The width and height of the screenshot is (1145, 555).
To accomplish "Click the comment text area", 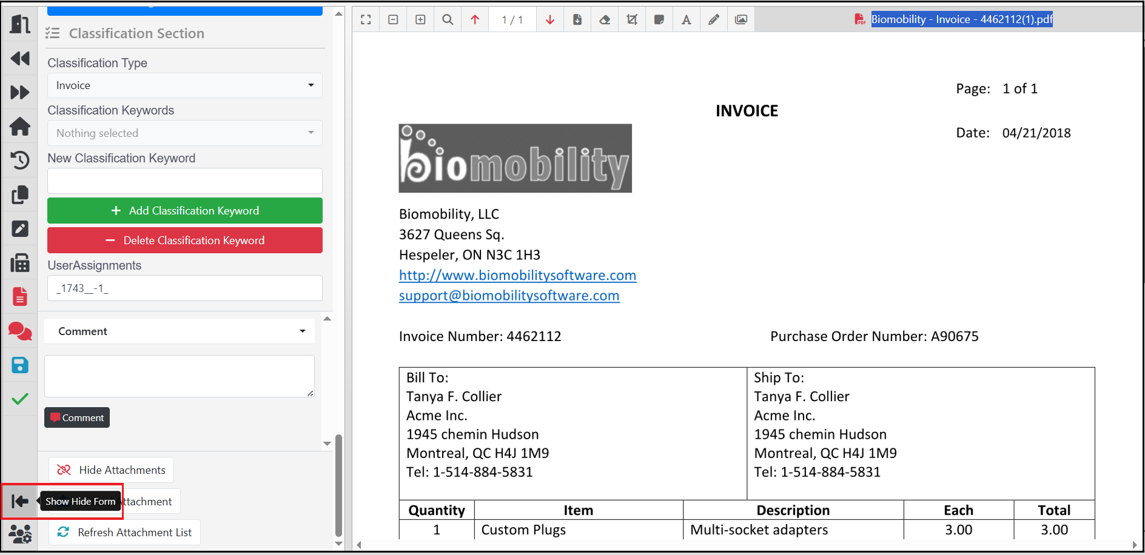I will [180, 376].
